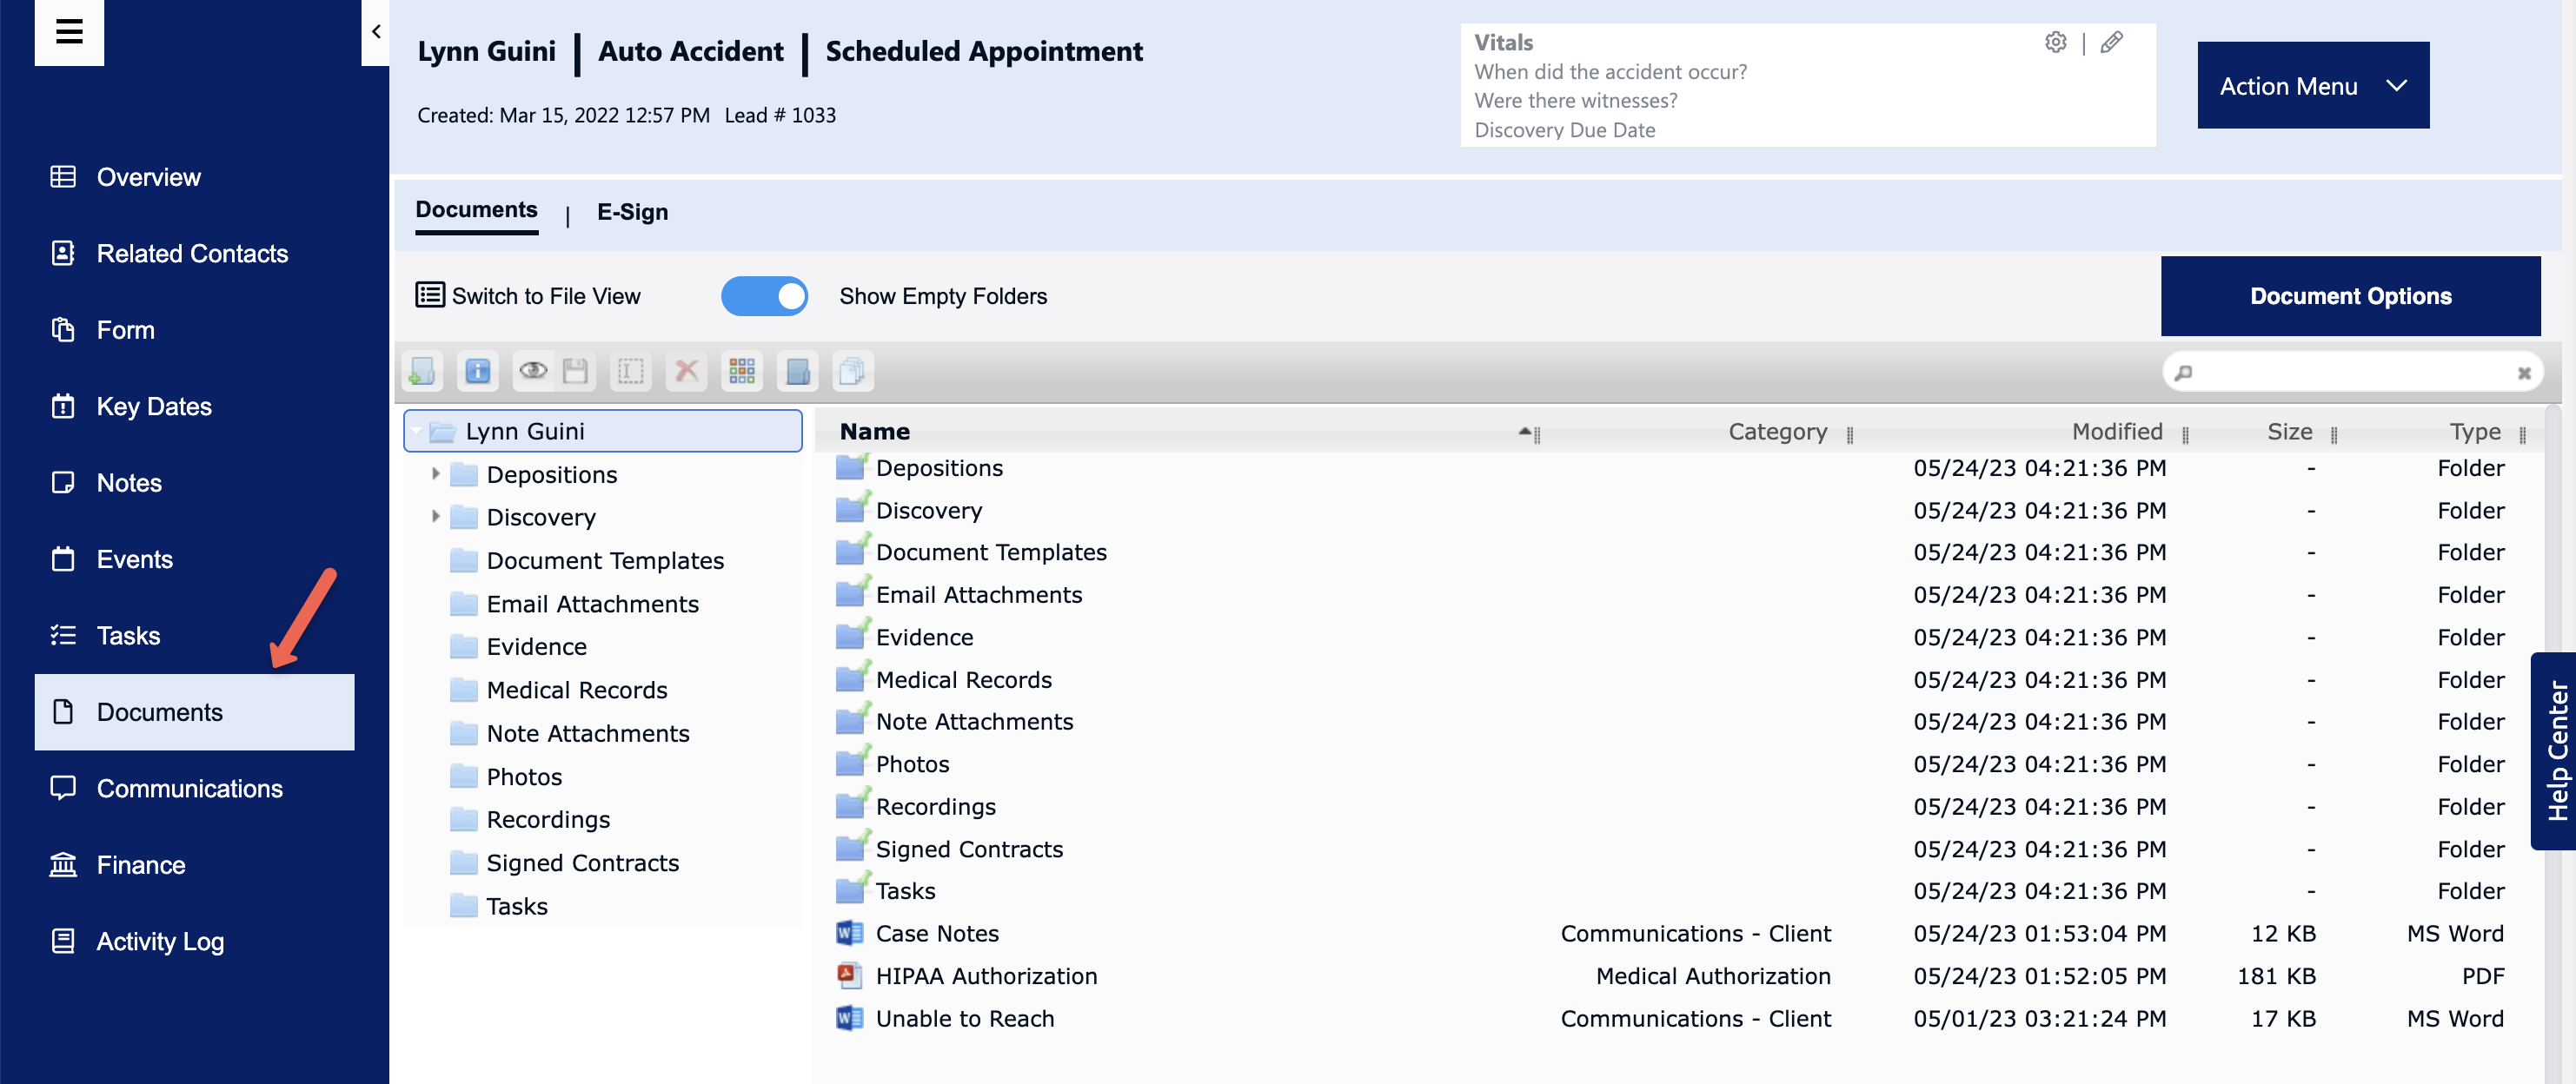
Task: Click the copy documents toolbar icon
Action: [x=852, y=371]
